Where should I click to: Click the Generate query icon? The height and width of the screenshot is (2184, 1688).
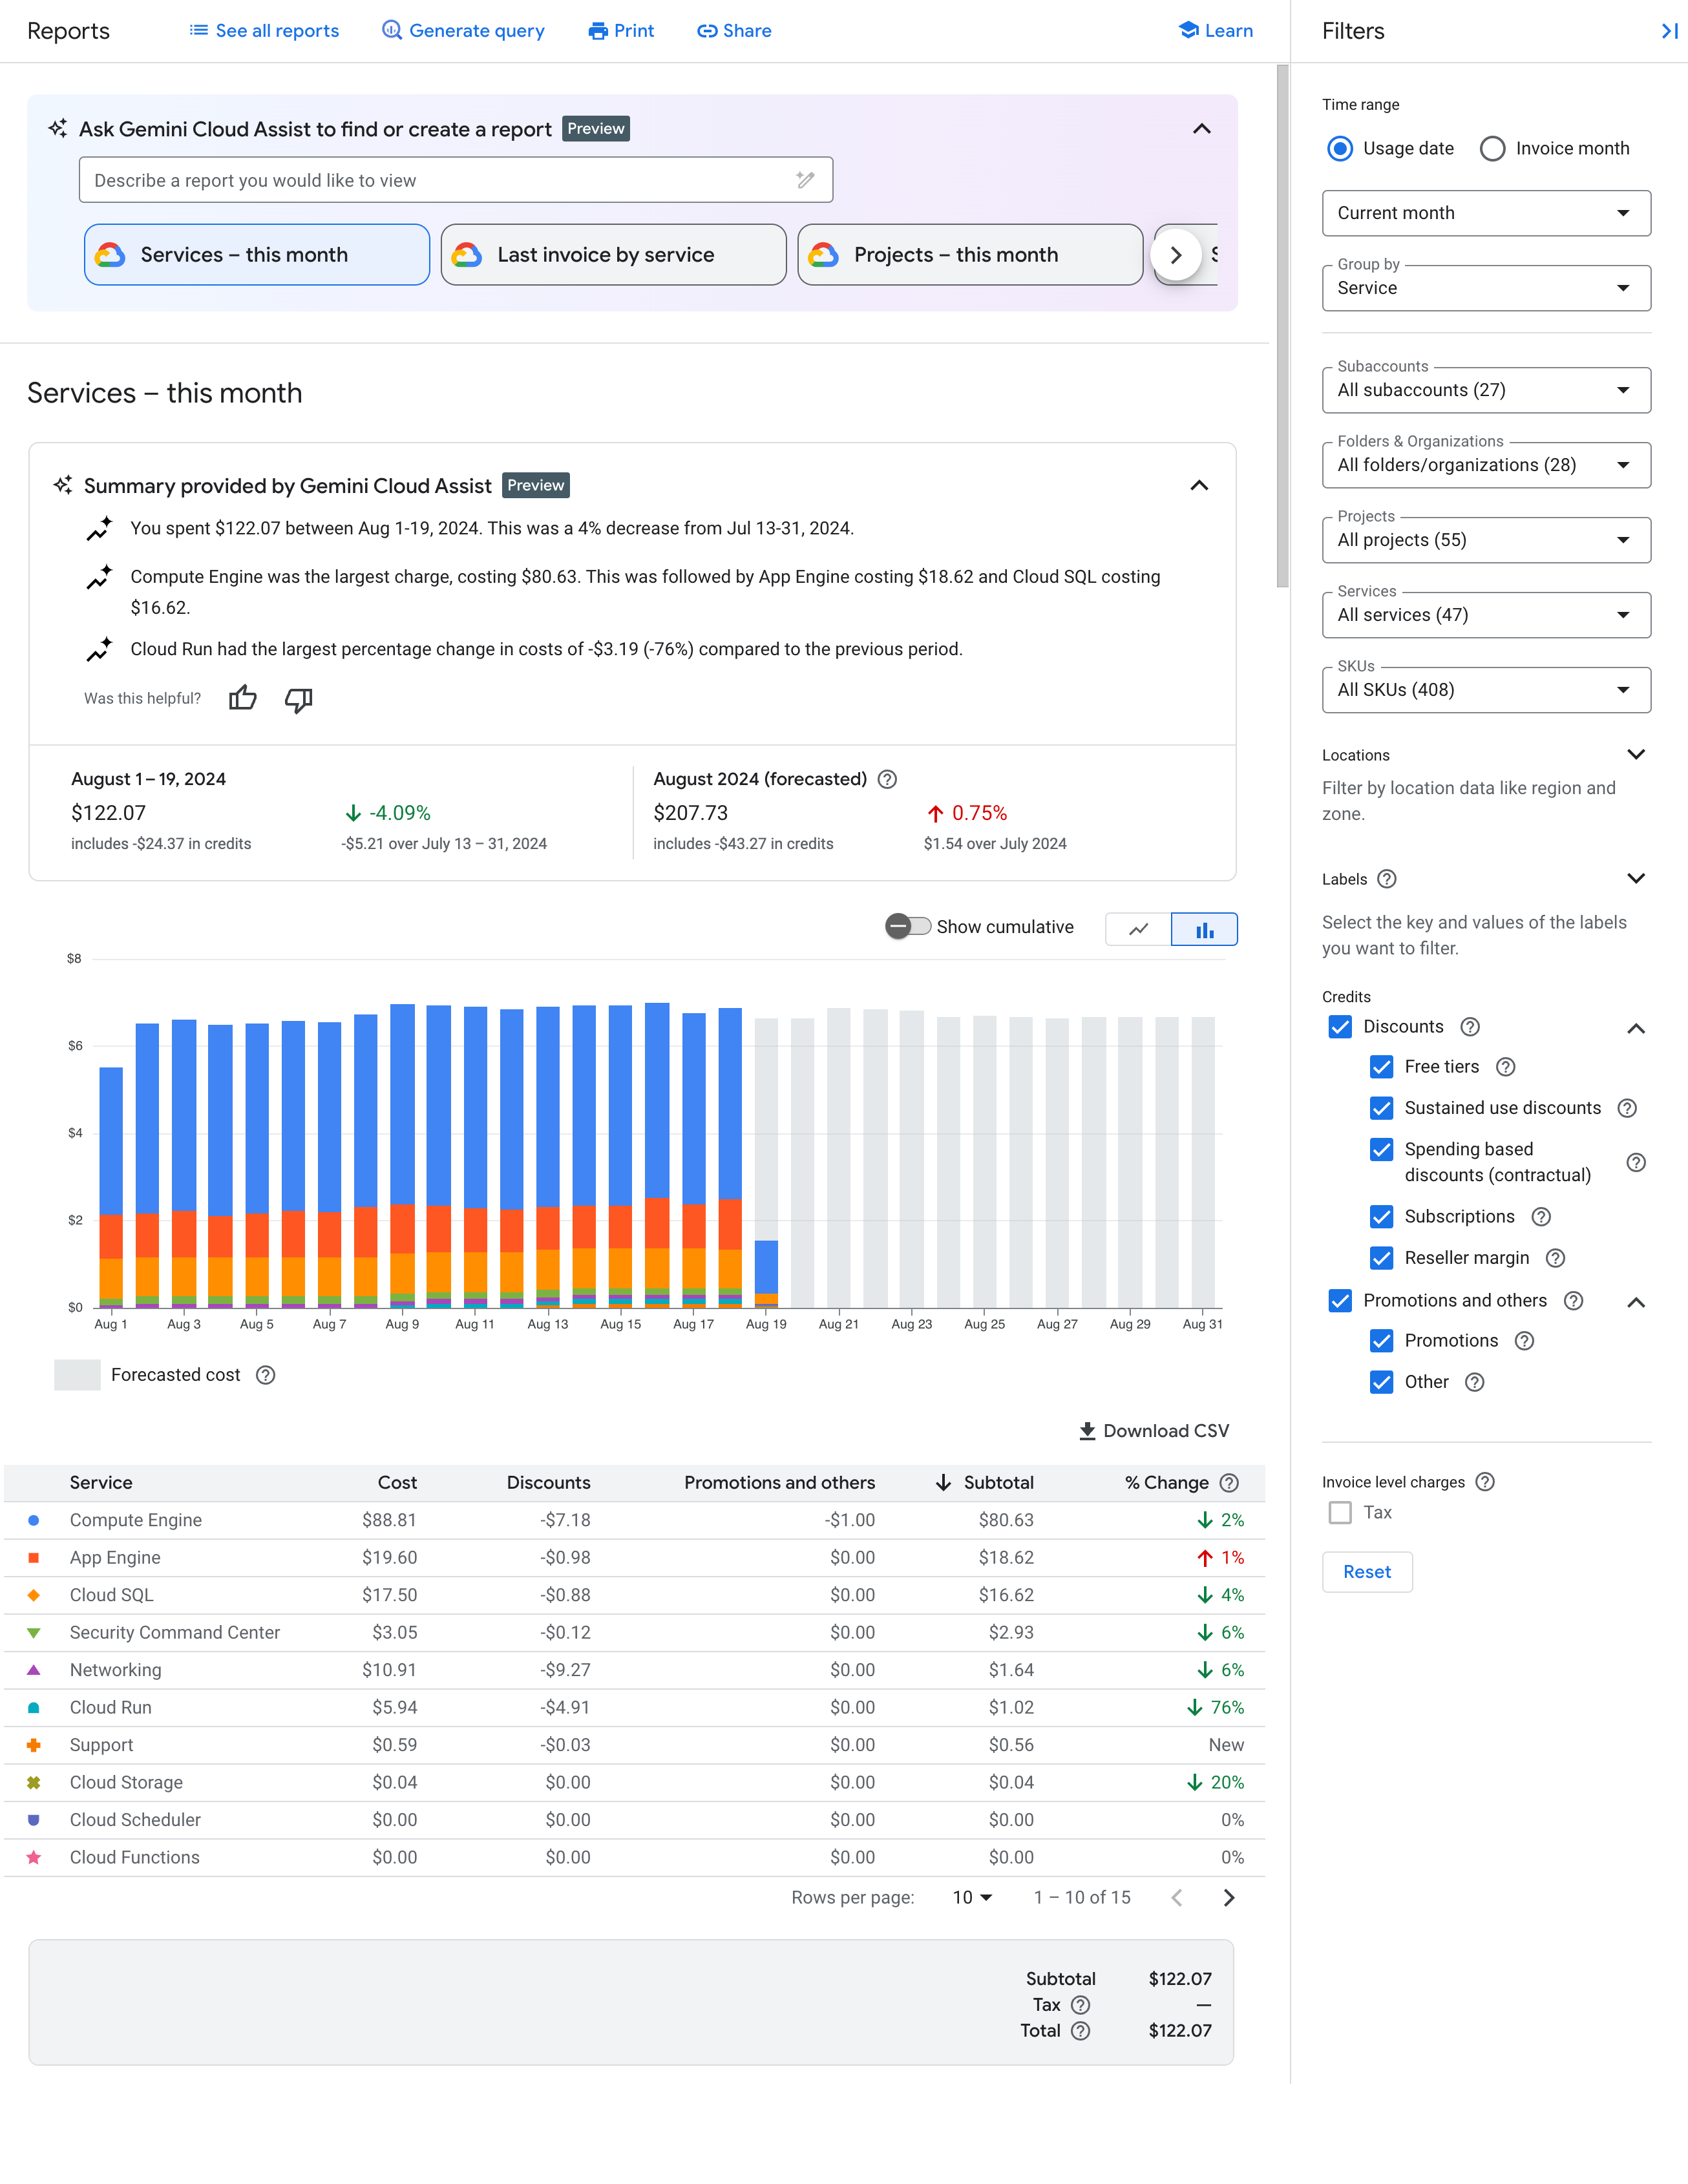click(390, 30)
